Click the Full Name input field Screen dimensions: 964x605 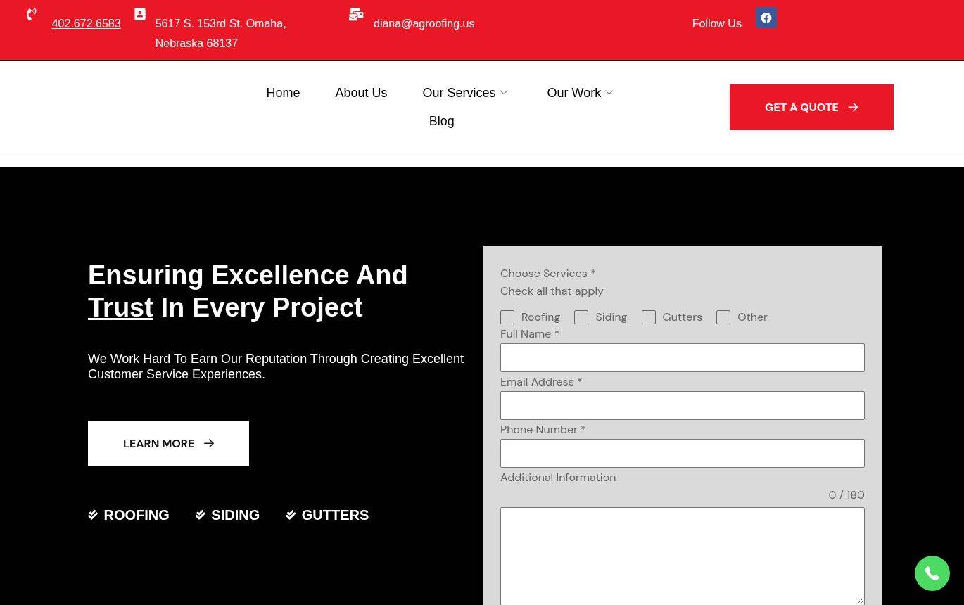tap(683, 357)
